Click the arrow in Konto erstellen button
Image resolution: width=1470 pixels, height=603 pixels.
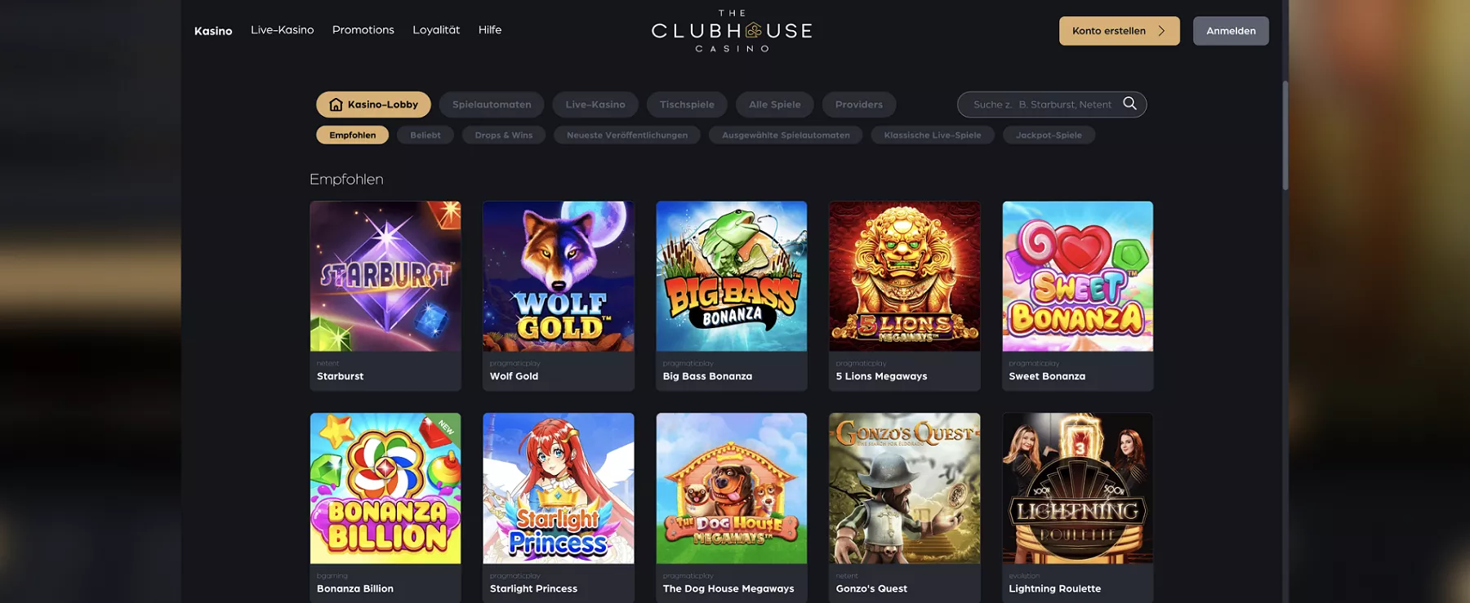click(x=1161, y=31)
